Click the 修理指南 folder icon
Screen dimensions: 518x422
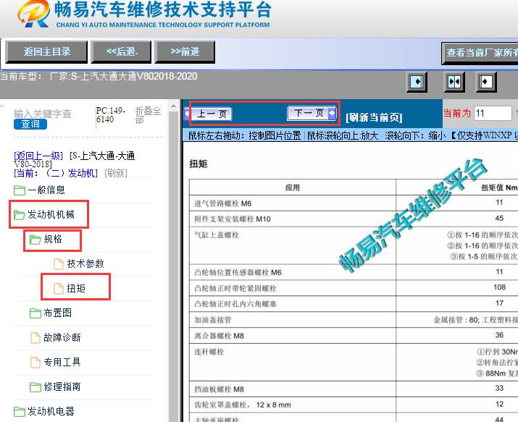coord(35,387)
